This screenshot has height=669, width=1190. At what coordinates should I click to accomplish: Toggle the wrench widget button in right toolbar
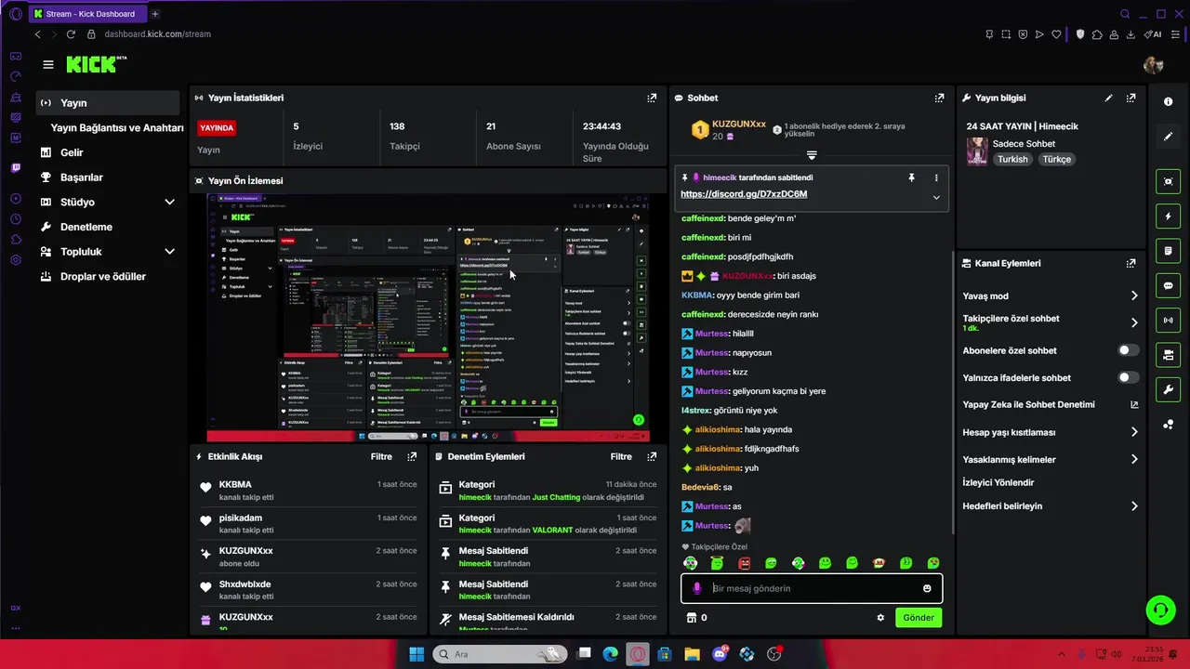click(1169, 389)
